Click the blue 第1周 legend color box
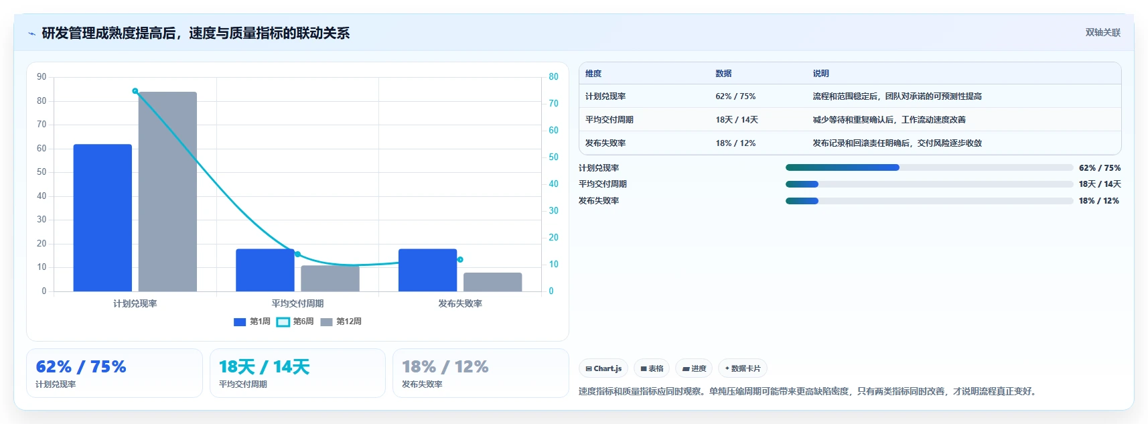Screen dimensions: 1148x424 point(240,322)
